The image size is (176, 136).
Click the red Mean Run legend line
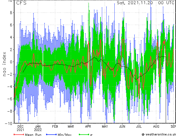coord(19,134)
